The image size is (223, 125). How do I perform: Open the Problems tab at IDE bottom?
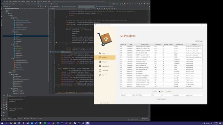[x=26, y=118]
